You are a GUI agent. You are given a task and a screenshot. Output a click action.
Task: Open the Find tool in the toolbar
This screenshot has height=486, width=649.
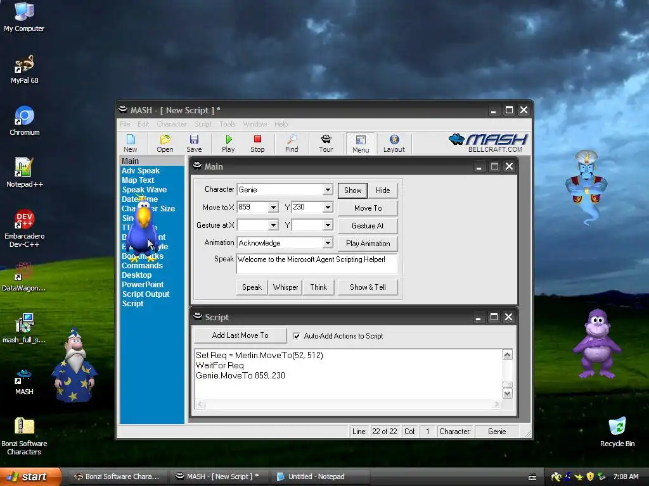(x=292, y=143)
